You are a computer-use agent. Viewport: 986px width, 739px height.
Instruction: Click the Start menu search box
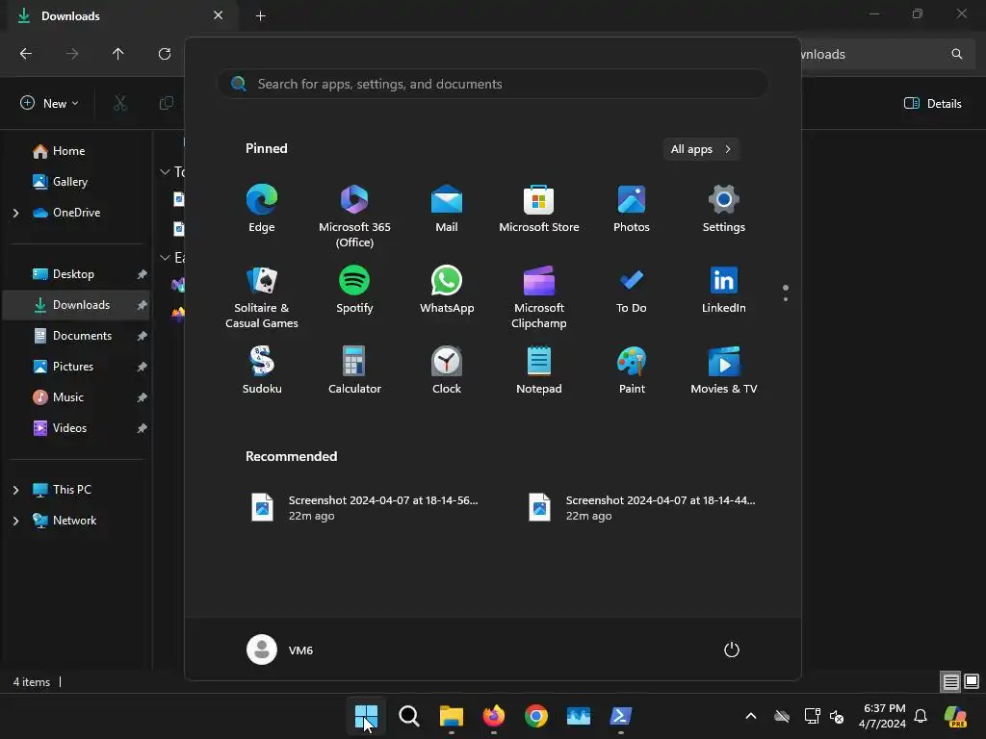point(493,84)
